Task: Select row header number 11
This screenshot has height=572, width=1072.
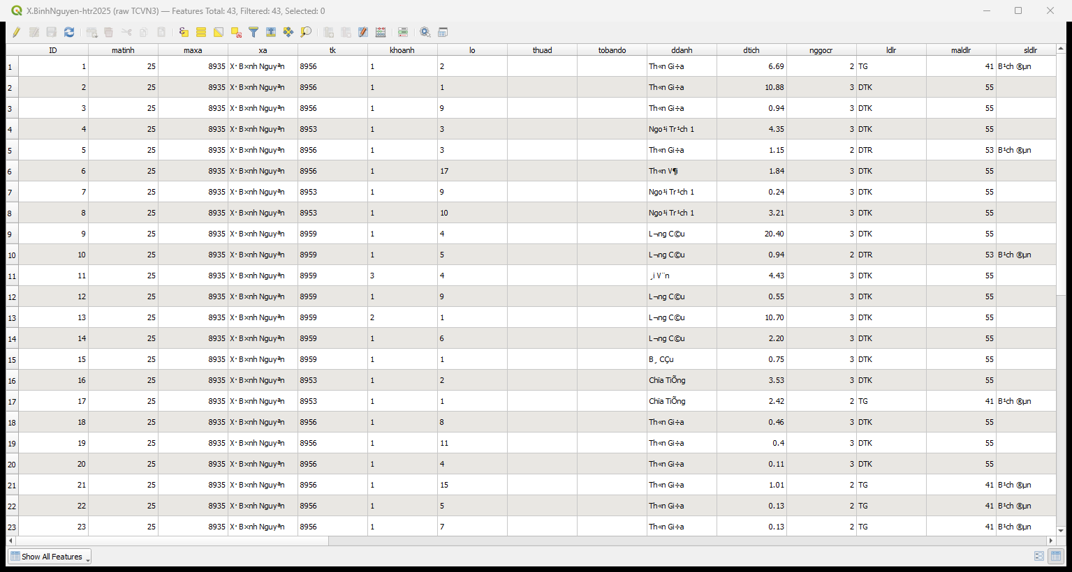Action: (x=12, y=276)
